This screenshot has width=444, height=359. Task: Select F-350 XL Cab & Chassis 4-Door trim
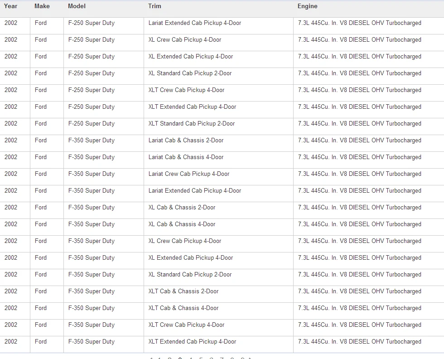(182, 224)
